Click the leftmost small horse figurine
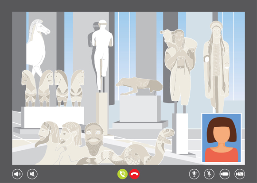257x183 pixels. click(x=29, y=88)
